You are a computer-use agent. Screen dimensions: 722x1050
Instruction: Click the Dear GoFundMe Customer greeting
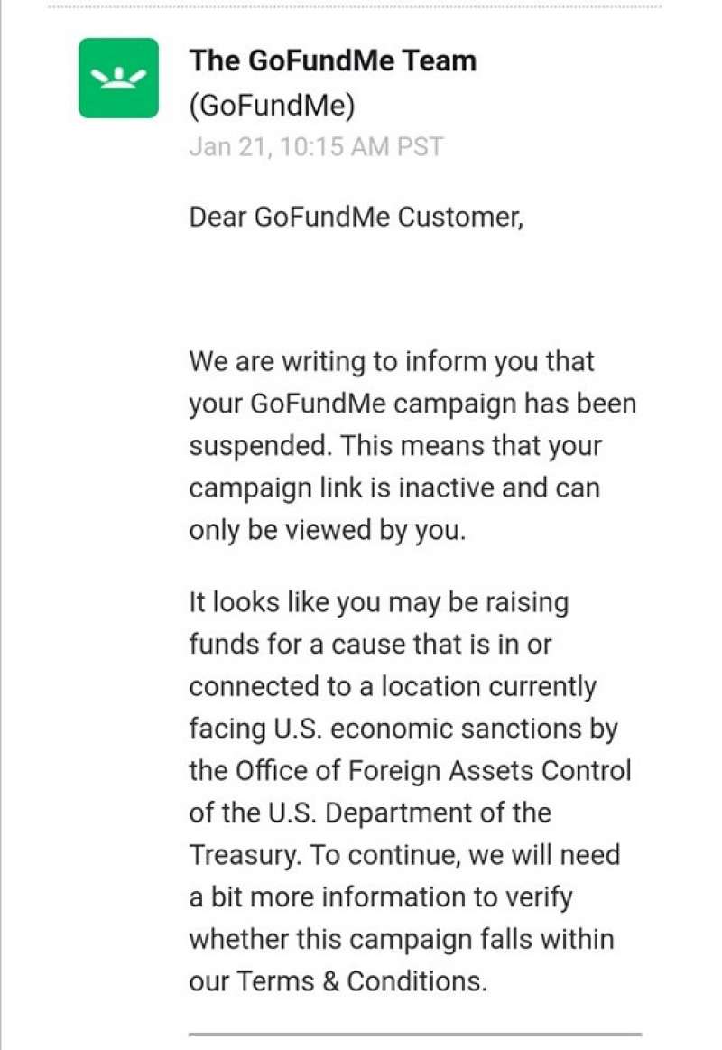pos(356,218)
